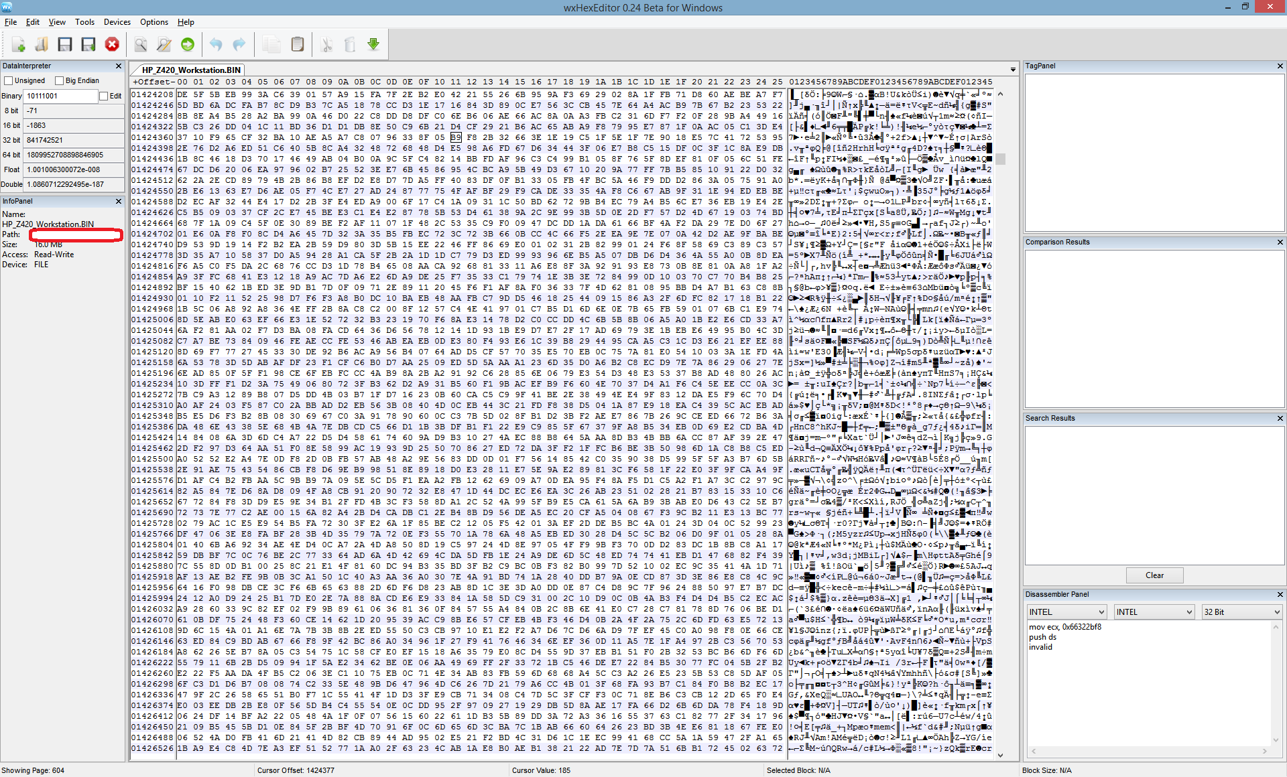Click the New File toolbar icon
Viewport: 1287px width, 777px height.
pos(18,44)
